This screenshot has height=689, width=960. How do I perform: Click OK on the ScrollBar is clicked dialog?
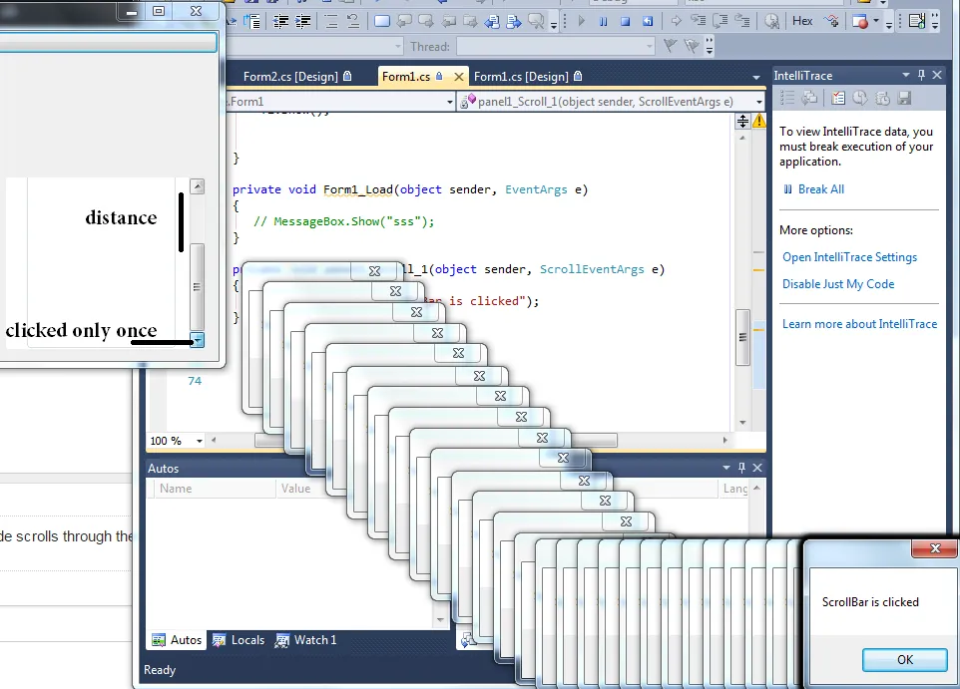[x=904, y=660]
